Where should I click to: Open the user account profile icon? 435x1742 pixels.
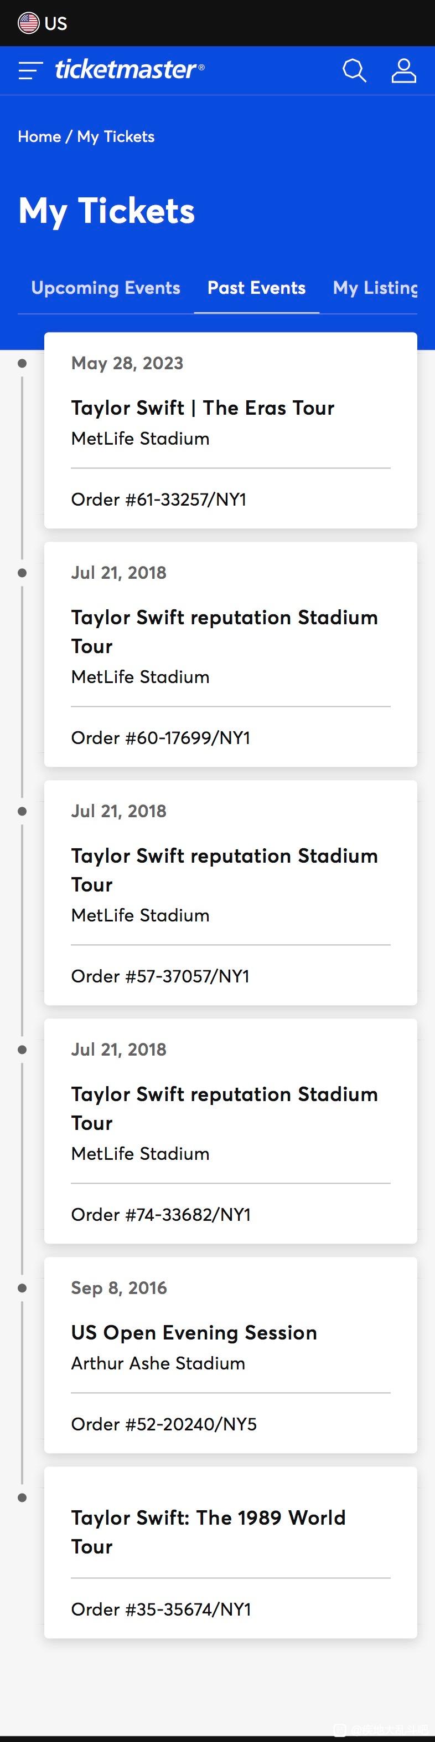tap(403, 70)
